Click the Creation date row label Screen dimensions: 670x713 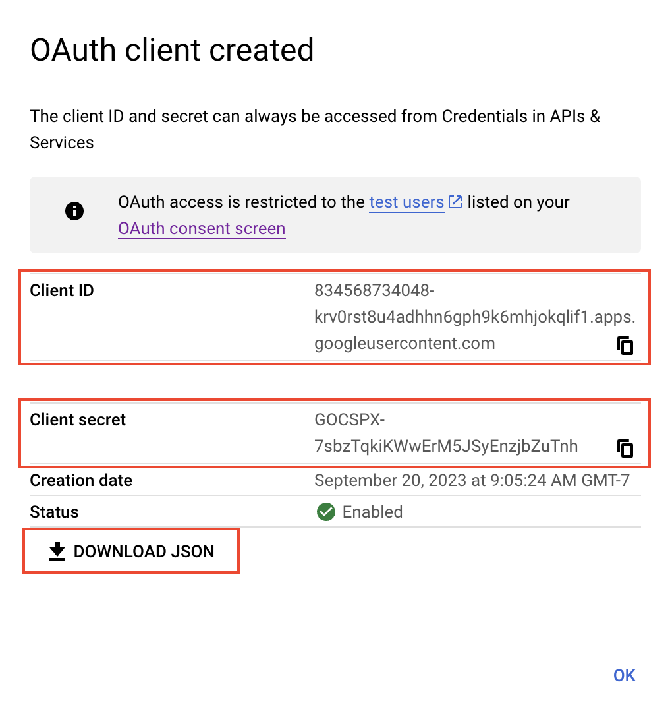[80, 480]
